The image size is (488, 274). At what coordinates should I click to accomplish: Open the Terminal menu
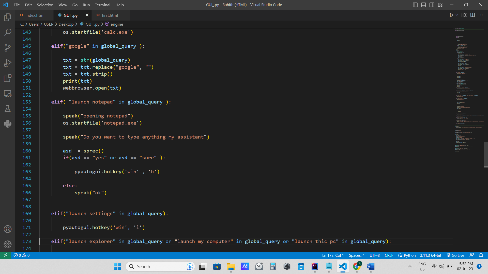(x=102, y=5)
